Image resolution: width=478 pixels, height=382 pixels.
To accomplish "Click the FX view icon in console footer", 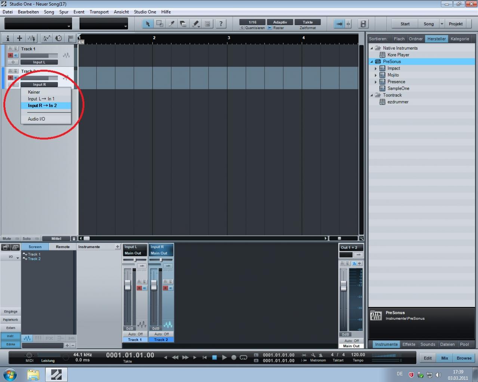I will point(49,338).
